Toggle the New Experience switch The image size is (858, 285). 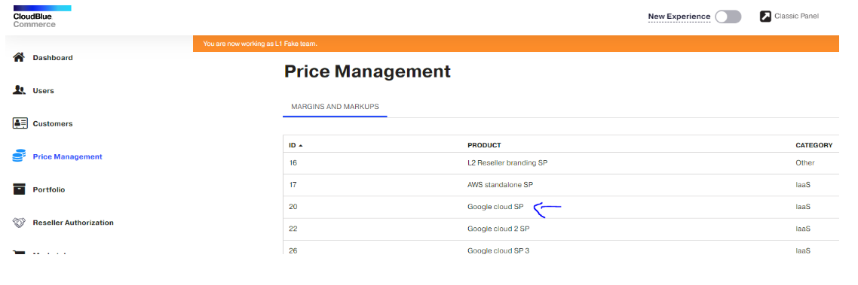tap(728, 17)
